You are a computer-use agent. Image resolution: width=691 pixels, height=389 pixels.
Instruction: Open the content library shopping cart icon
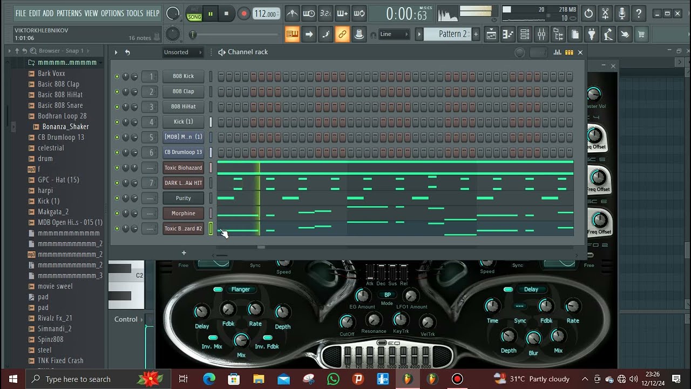(x=641, y=35)
